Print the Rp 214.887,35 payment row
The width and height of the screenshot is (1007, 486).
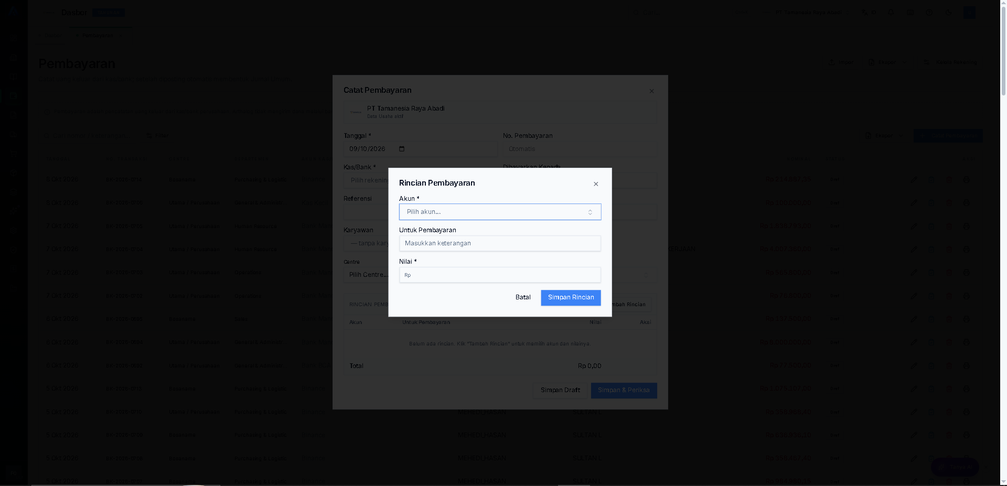coord(966,179)
